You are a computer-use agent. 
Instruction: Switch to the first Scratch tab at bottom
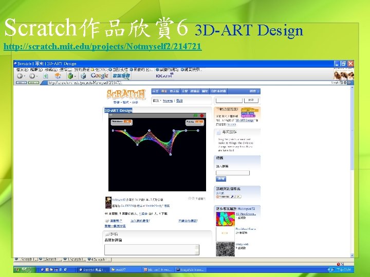pyautogui.click(x=26, y=260)
